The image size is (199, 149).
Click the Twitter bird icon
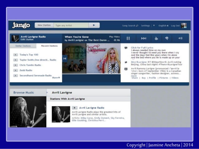pyautogui.click(x=126, y=62)
